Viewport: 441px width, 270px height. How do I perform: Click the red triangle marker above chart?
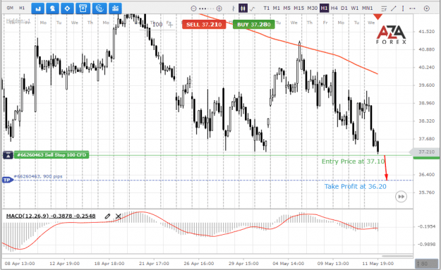tap(377, 17)
